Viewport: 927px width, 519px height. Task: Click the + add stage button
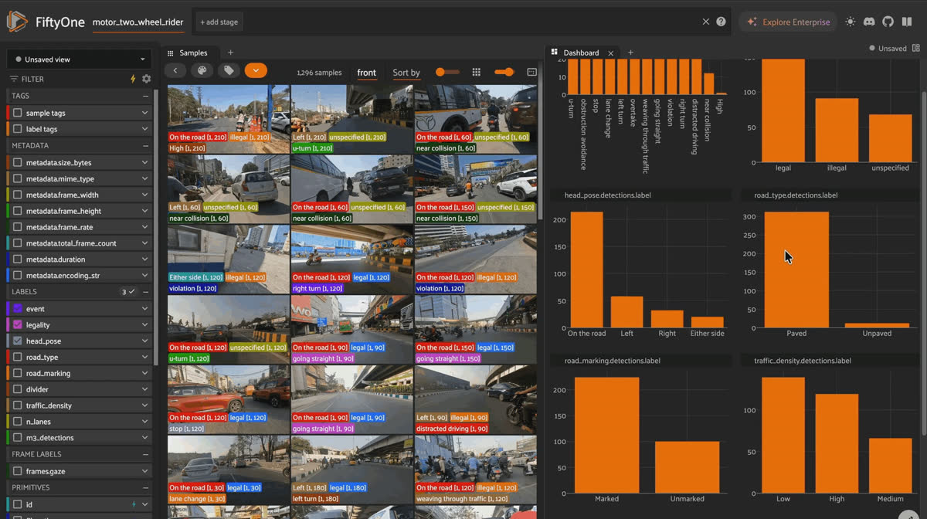click(x=219, y=22)
